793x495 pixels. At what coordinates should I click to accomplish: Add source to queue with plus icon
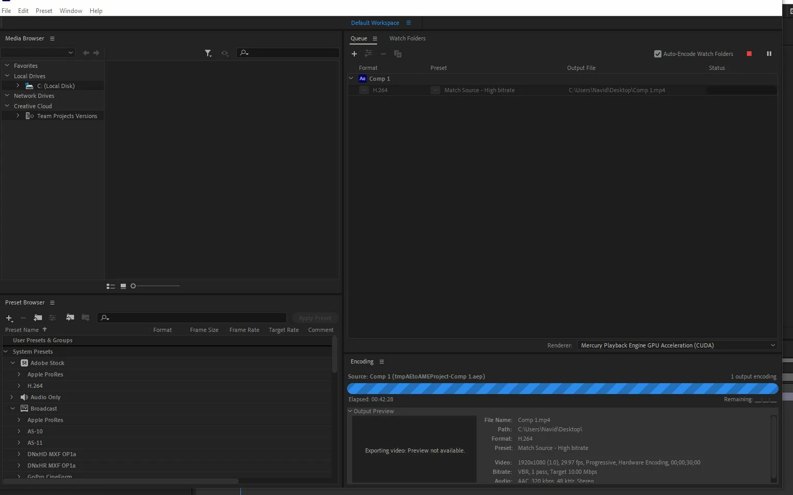click(x=354, y=54)
